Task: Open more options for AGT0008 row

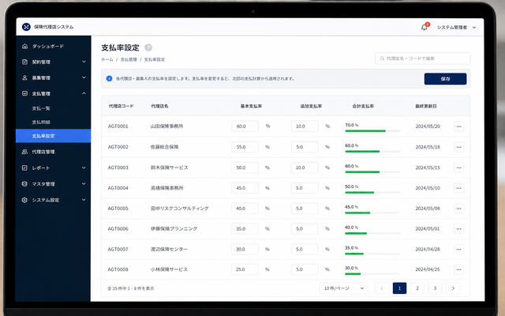Action: coord(458,269)
